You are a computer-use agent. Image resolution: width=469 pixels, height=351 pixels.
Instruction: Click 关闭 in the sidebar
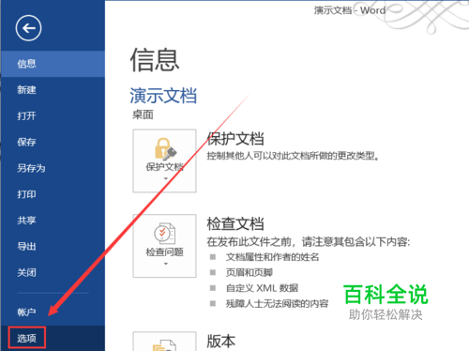point(53,272)
